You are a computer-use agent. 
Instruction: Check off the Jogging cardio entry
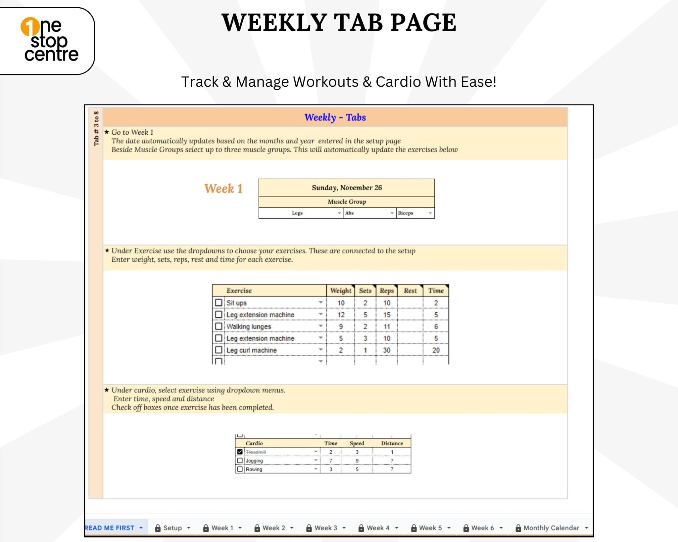[240, 460]
